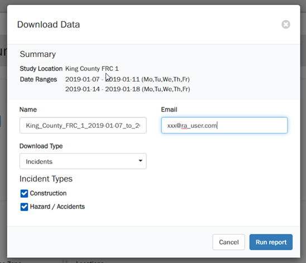This screenshot has width=306, height=263.
Task: Click the Run report button
Action: coord(271,242)
